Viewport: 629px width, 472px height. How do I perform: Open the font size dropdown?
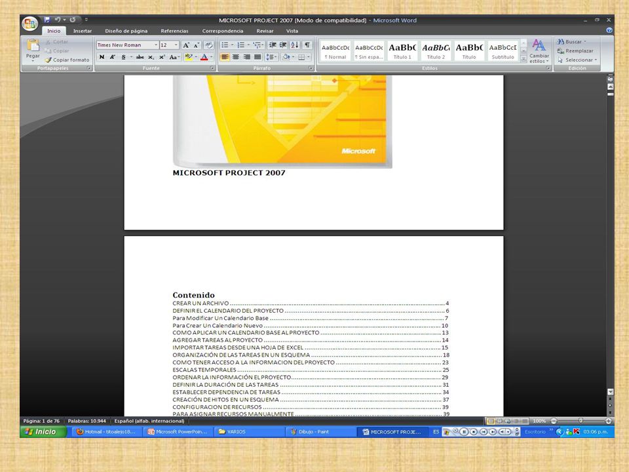(176, 45)
